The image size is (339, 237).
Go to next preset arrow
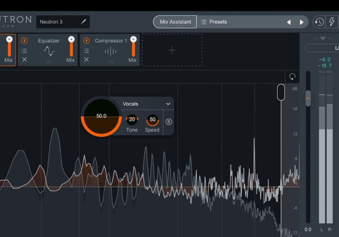click(x=301, y=22)
